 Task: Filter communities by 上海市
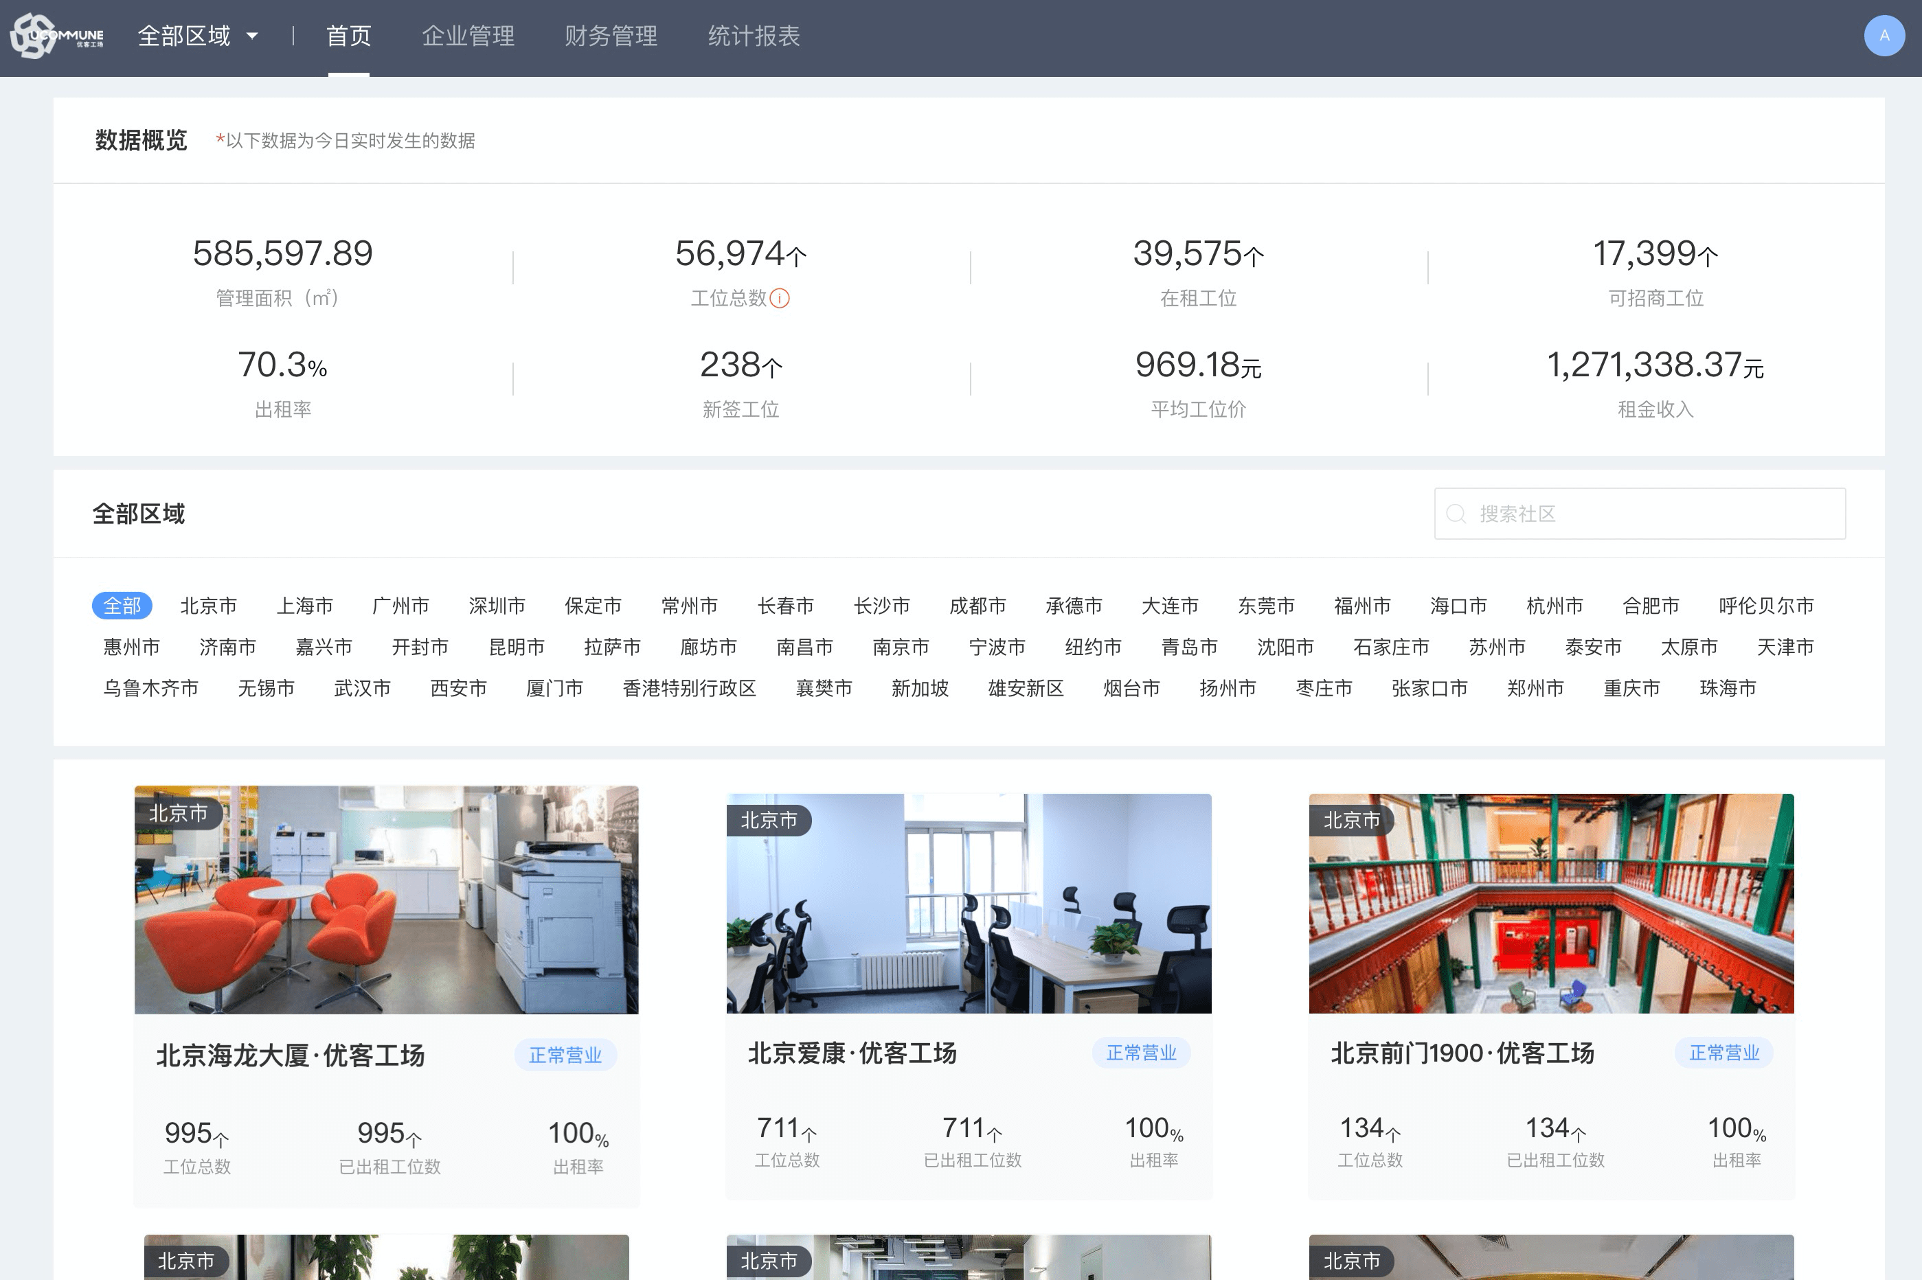click(306, 606)
